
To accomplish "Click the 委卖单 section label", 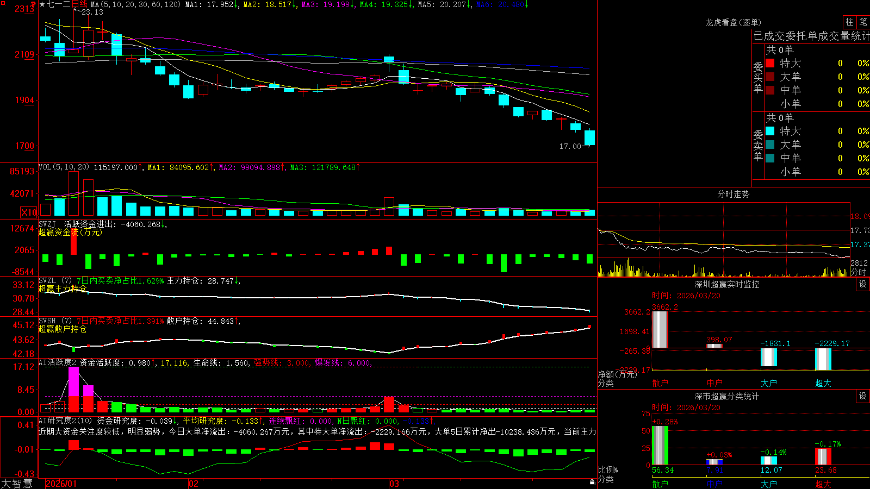I will click(x=758, y=145).
